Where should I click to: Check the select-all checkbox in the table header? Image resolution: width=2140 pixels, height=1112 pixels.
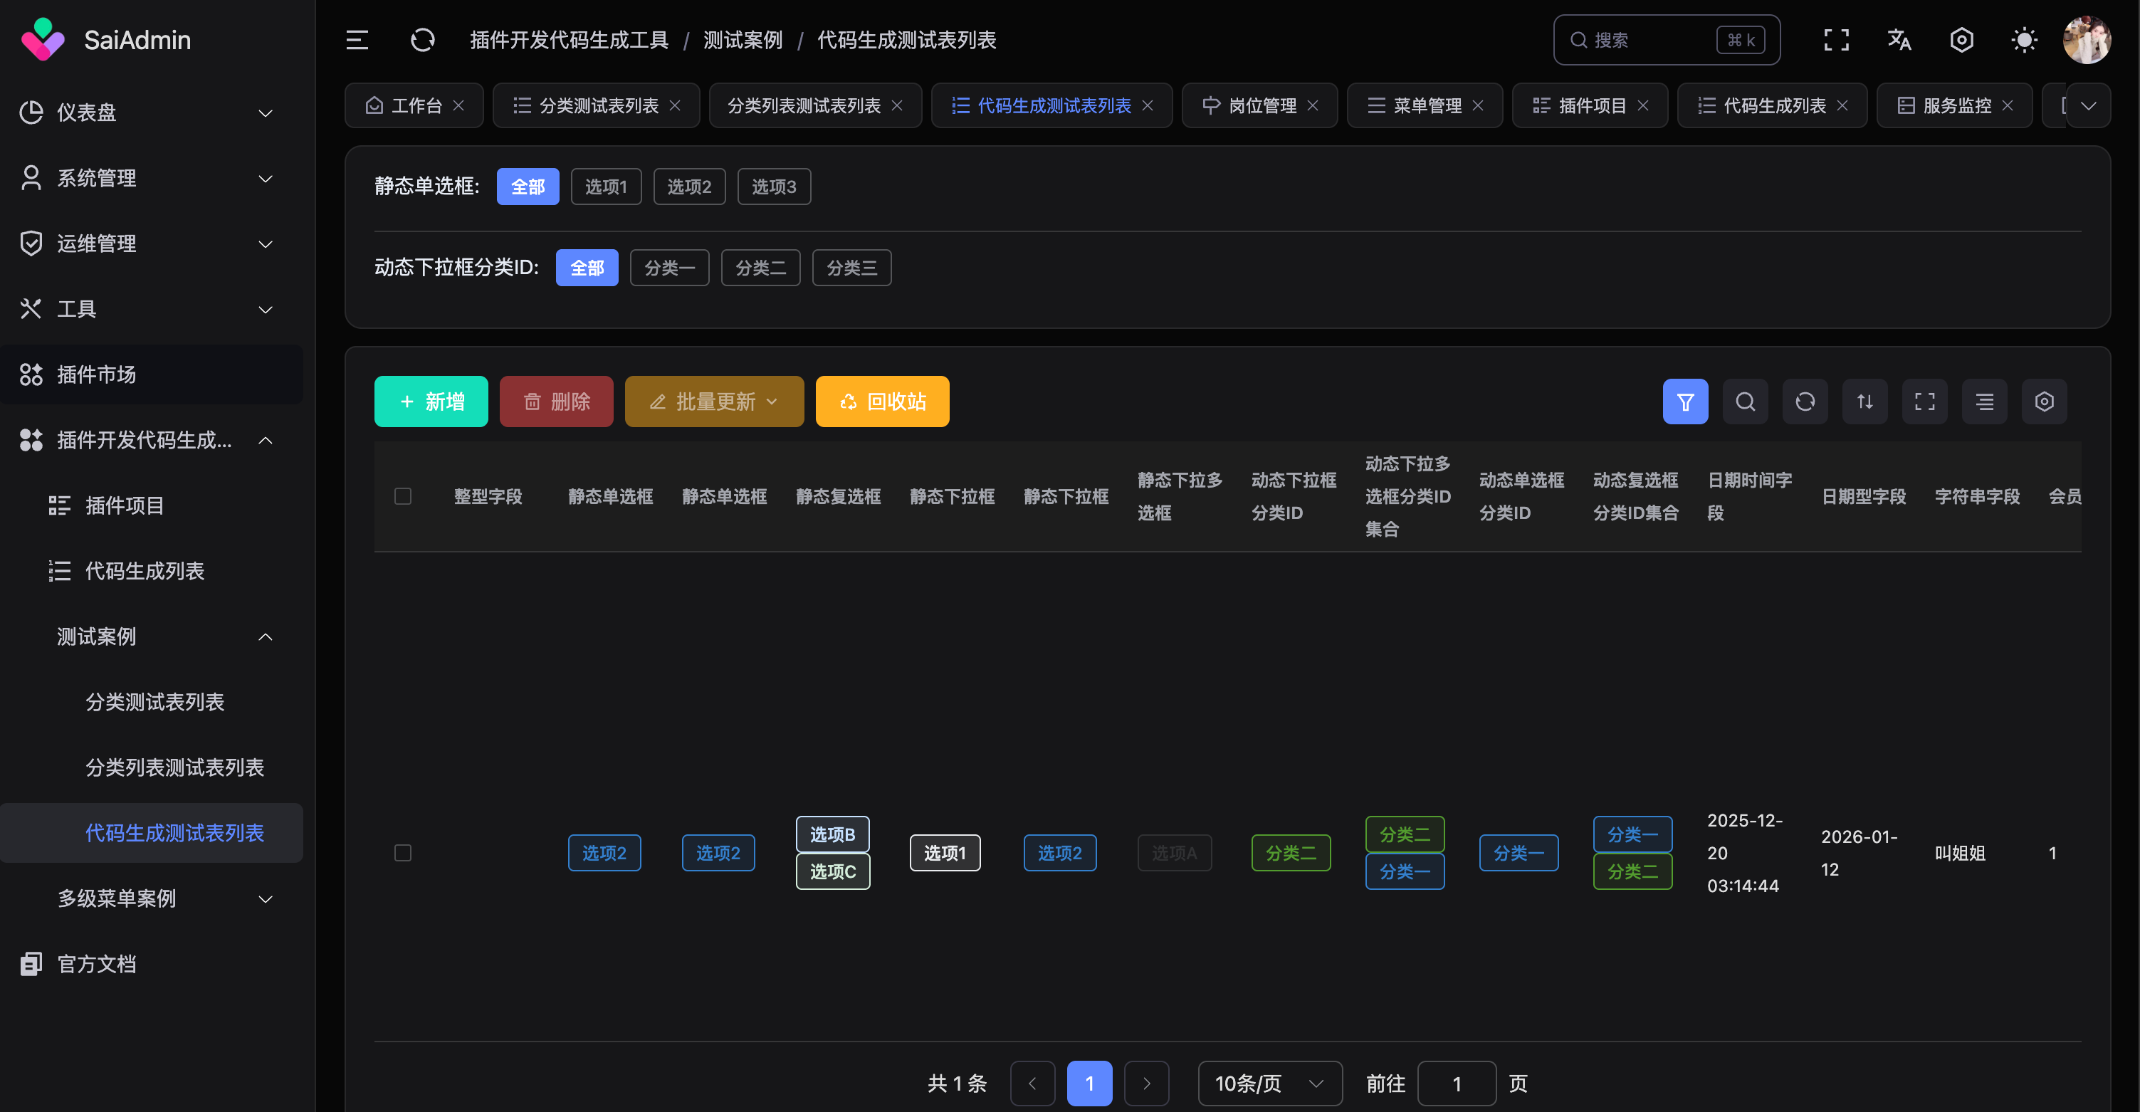click(x=403, y=497)
